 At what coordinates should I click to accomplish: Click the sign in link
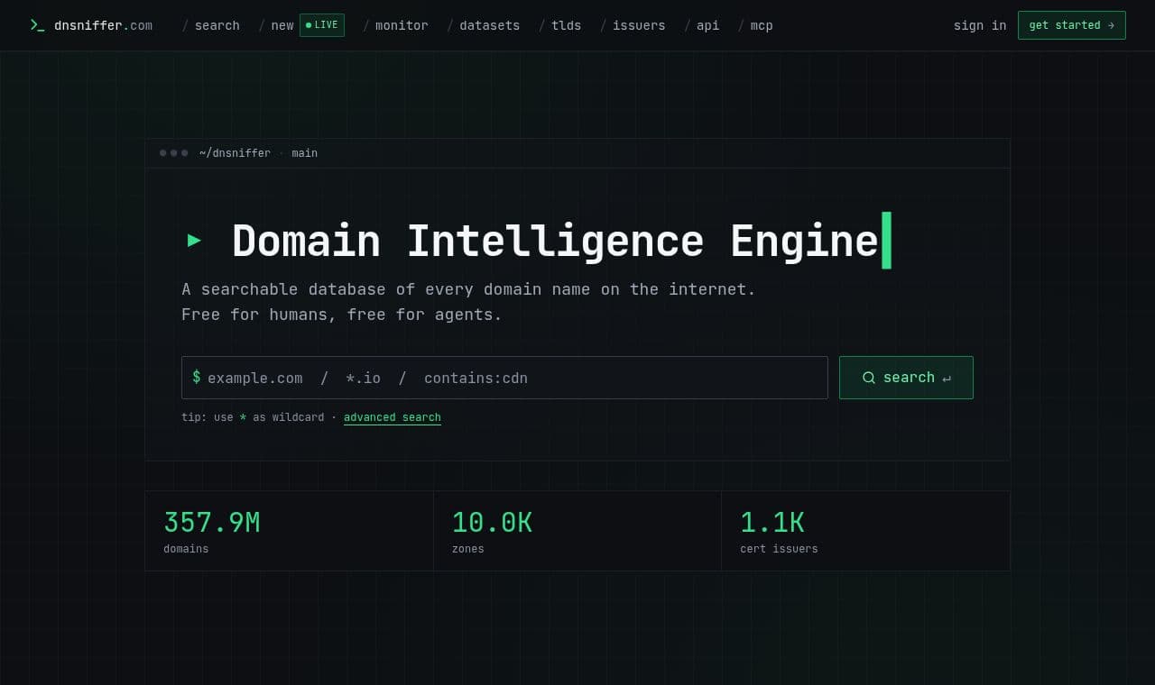coord(980,25)
